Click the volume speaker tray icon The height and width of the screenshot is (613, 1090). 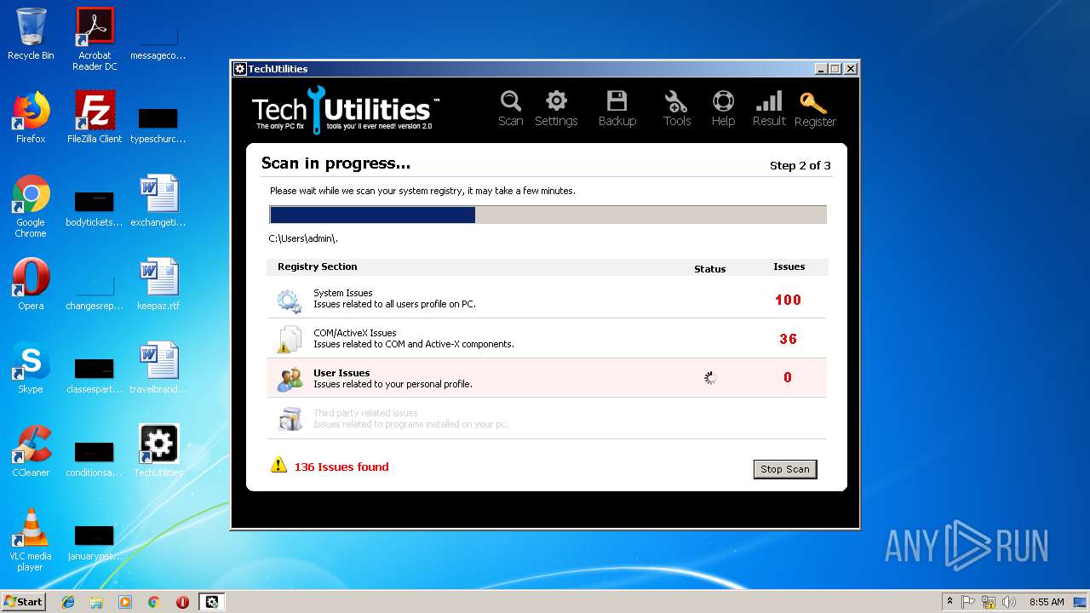pos(1008,602)
